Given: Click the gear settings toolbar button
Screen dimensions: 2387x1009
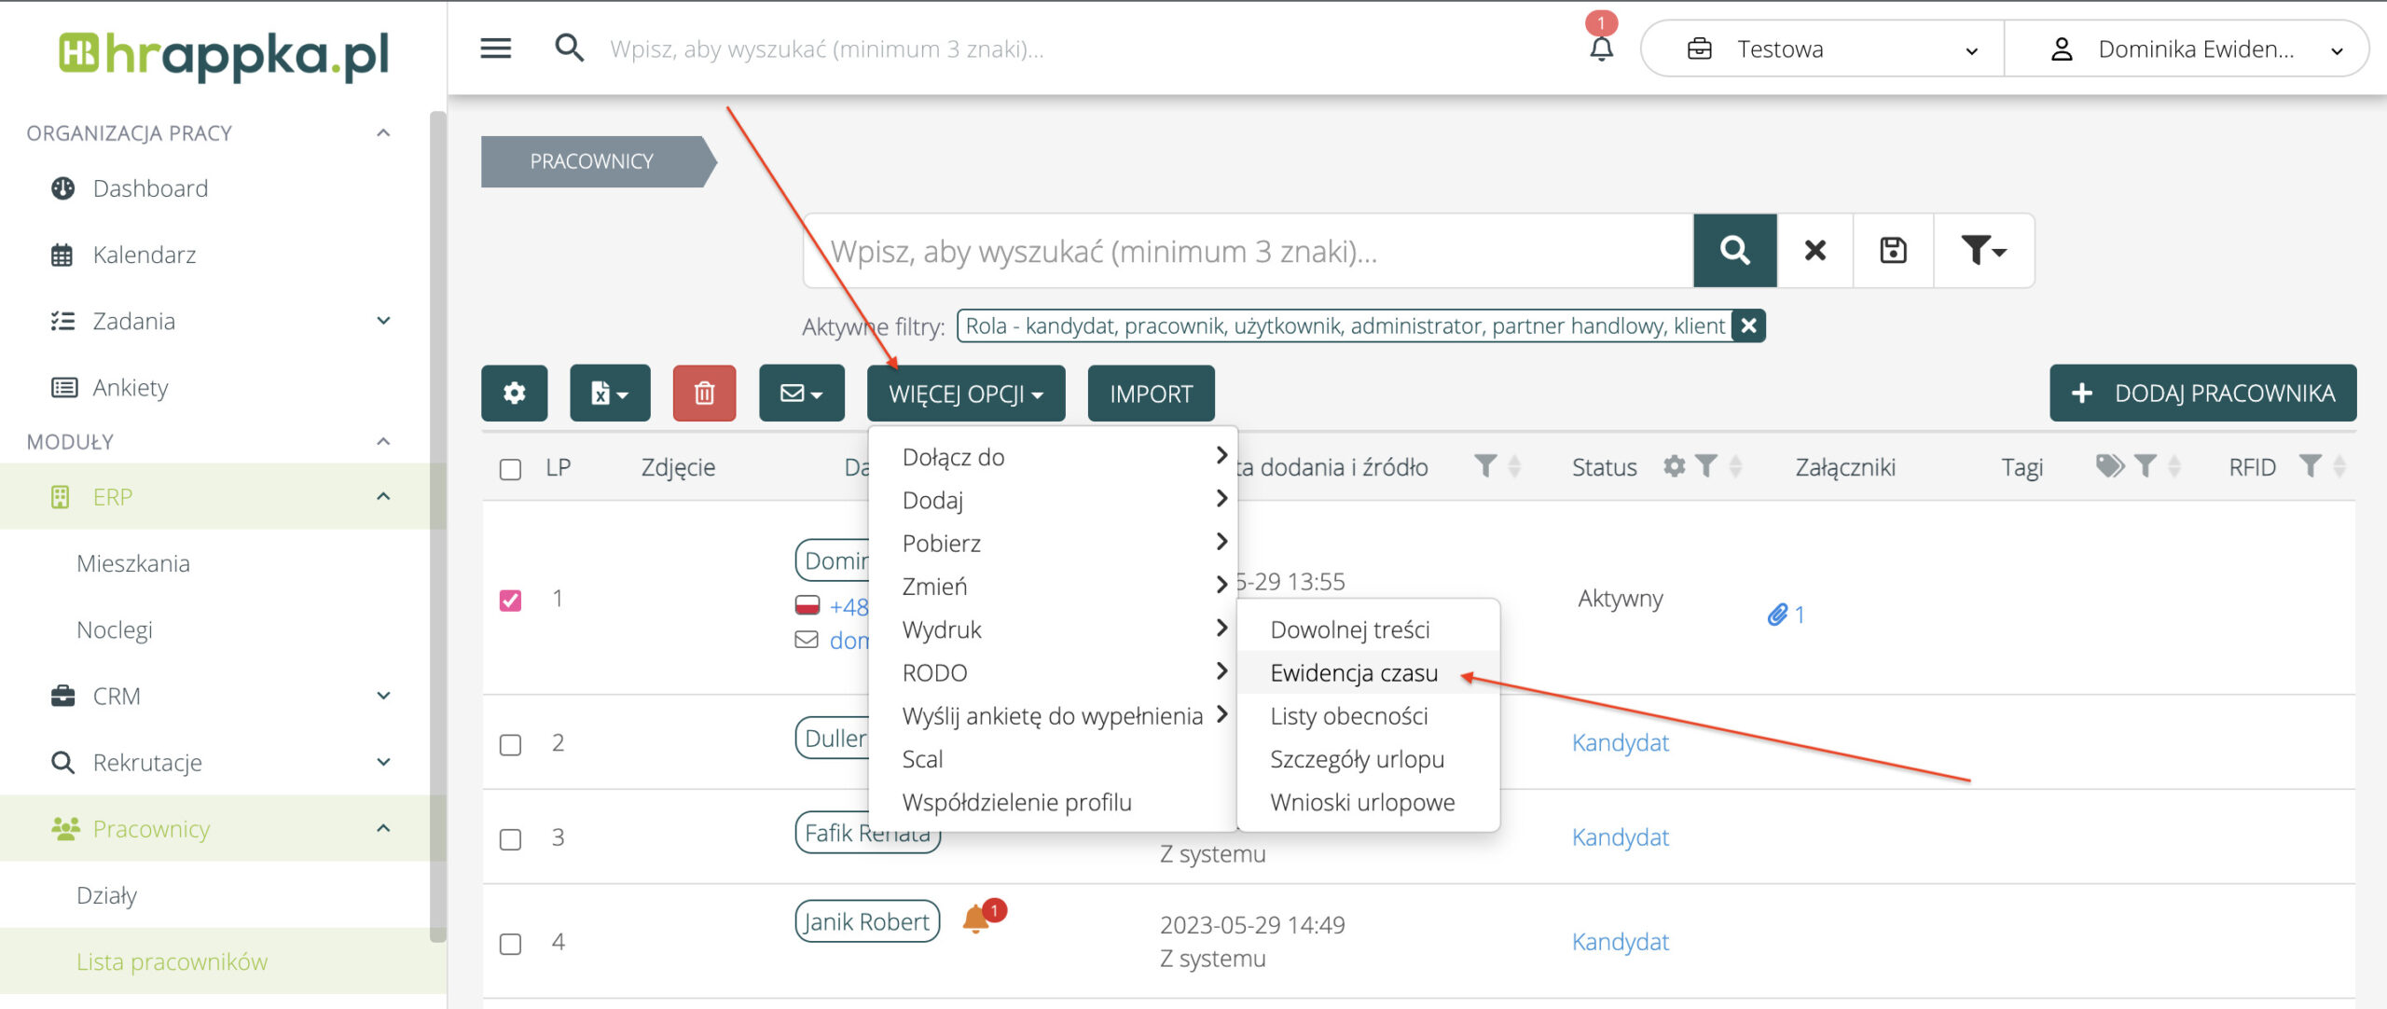Looking at the screenshot, I should coord(514,394).
